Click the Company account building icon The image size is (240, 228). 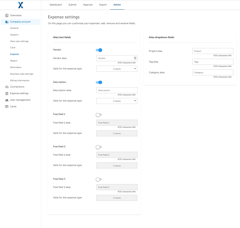[7, 22]
